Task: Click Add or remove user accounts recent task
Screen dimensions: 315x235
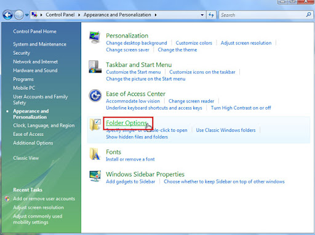Action: coord(44,199)
